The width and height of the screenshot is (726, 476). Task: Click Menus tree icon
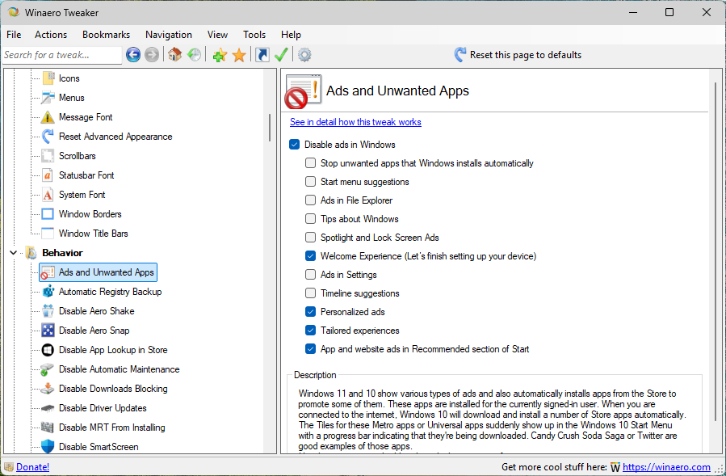click(x=48, y=98)
